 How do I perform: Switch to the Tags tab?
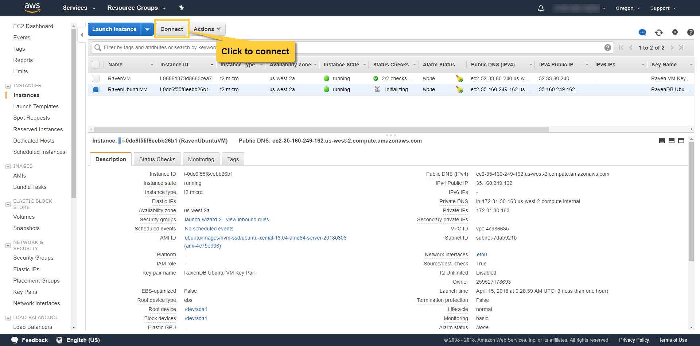(233, 159)
